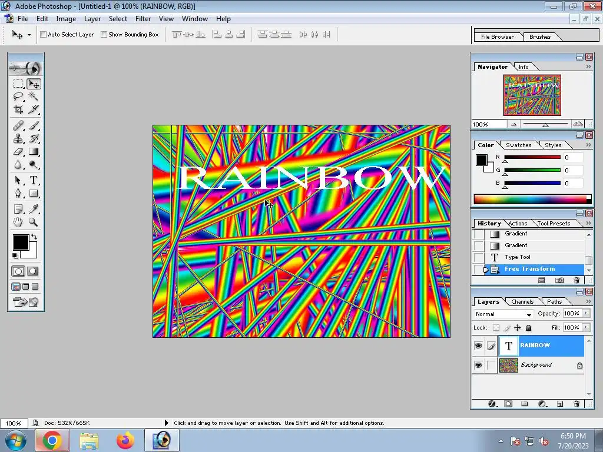Toggle lock position
Image resolution: width=603 pixels, height=452 pixels.
517,328
